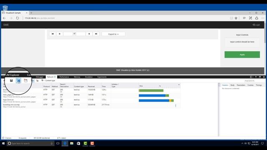Switch to the Debugger devtools tab
This screenshot has height=150, width=267.
(x=40, y=77)
